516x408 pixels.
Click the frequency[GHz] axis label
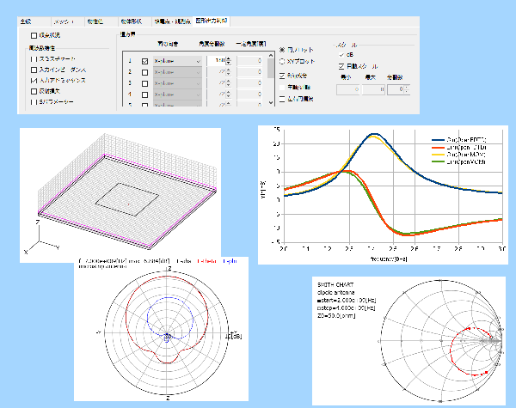tap(389, 259)
